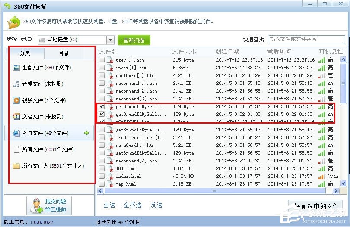This screenshot has height=227, width=350.
Task: Click the web page files globe icon
Action: coord(16,133)
